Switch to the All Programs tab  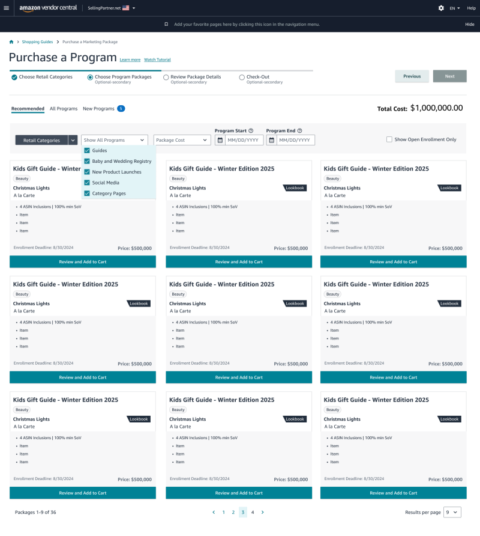pos(64,109)
